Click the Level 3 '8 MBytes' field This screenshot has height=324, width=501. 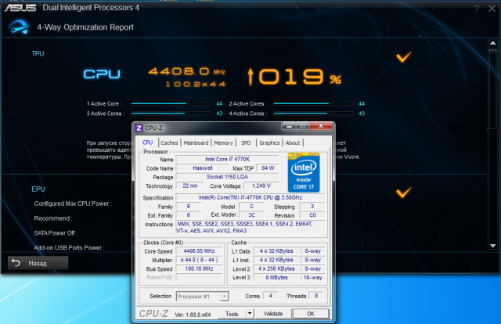point(276,277)
